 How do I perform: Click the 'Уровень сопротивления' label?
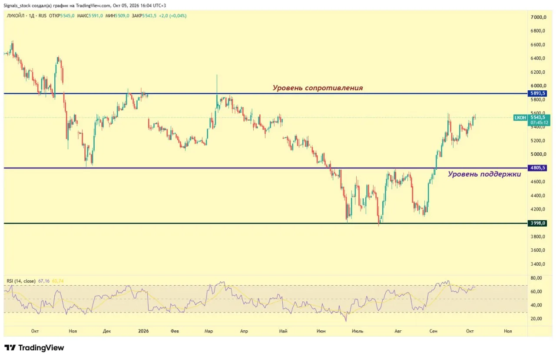[x=318, y=88]
